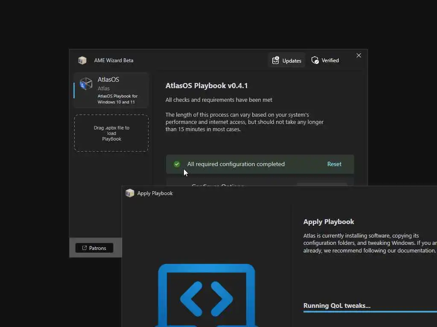Image resolution: width=437 pixels, height=327 pixels.
Task: Click the green checkmark status icon
Action: (177, 164)
